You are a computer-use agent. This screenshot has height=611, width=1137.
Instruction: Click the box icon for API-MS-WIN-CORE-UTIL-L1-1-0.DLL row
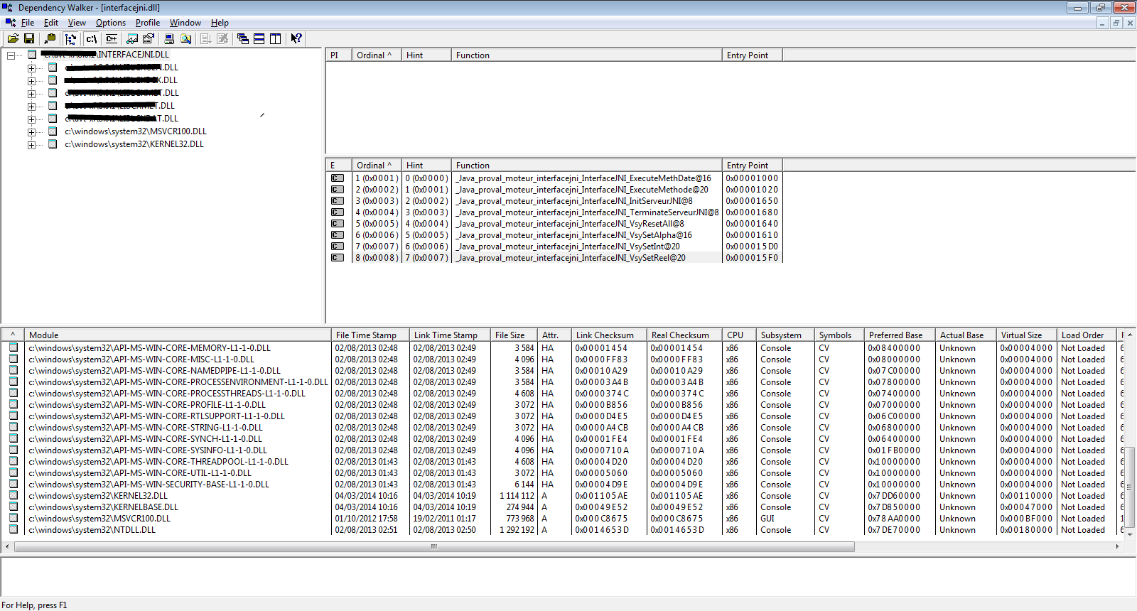tap(14, 472)
